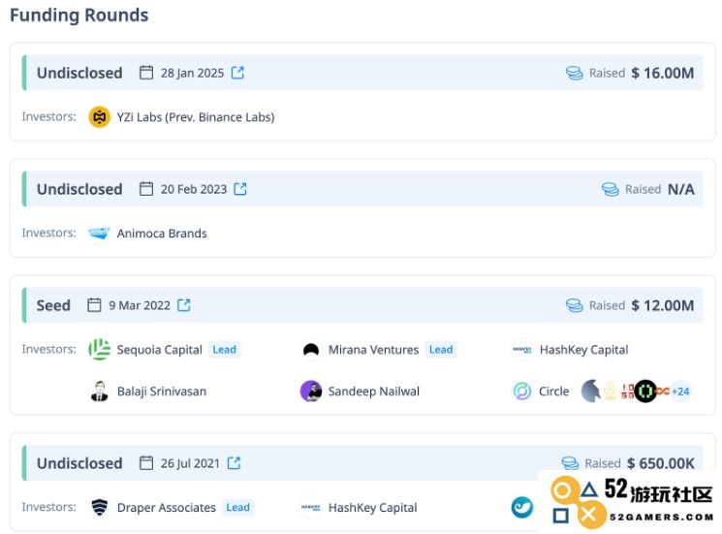Image resolution: width=722 pixels, height=534 pixels.
Task: Click the Animoca Brands logo
Action: pos(100,233)
